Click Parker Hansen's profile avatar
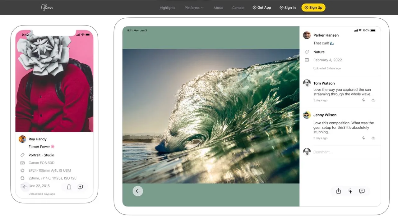Image resolution: width=398 pixels, height=223 pixels. click(307, 35)
